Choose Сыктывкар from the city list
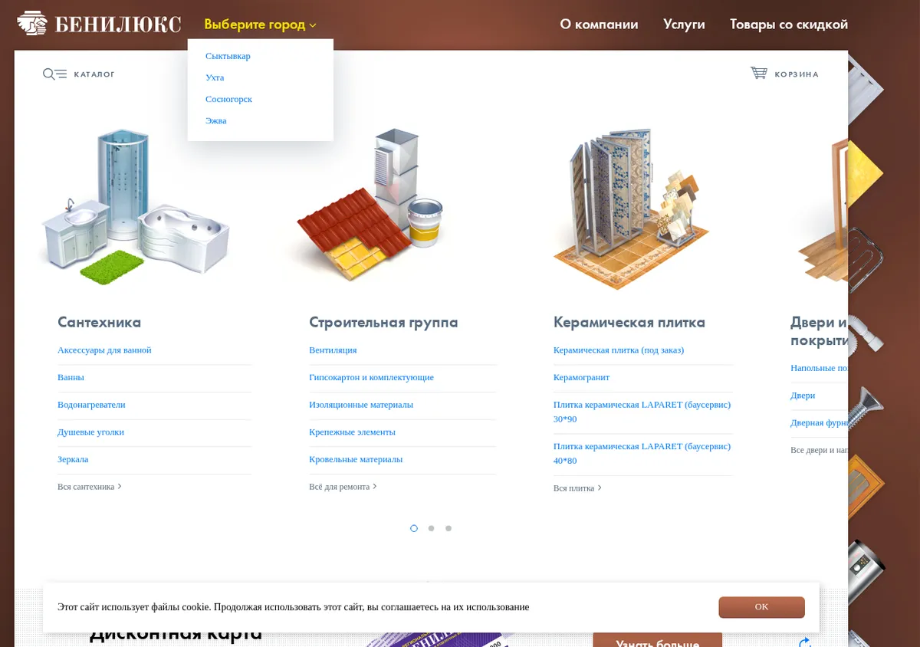The width and height of the screenshot is (920, 647). (228, 56)
